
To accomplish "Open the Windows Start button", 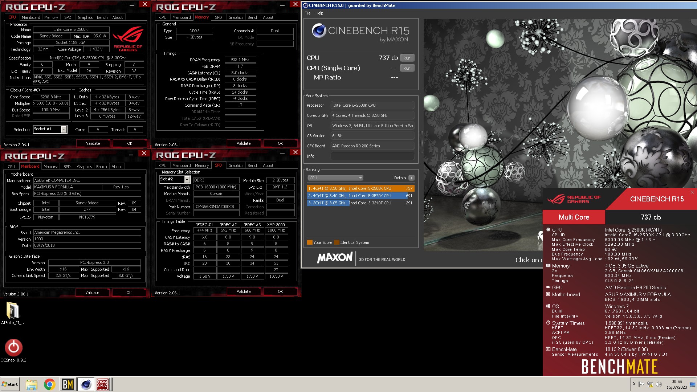I will (10, 384).
